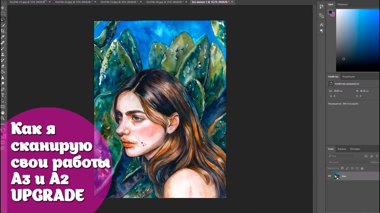Click the Фон layer thumbnail
Screen dimensions: 380x213
tap(336, 176)
